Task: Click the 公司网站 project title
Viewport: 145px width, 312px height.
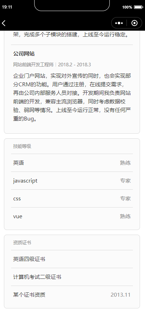Action: [24, 54]
